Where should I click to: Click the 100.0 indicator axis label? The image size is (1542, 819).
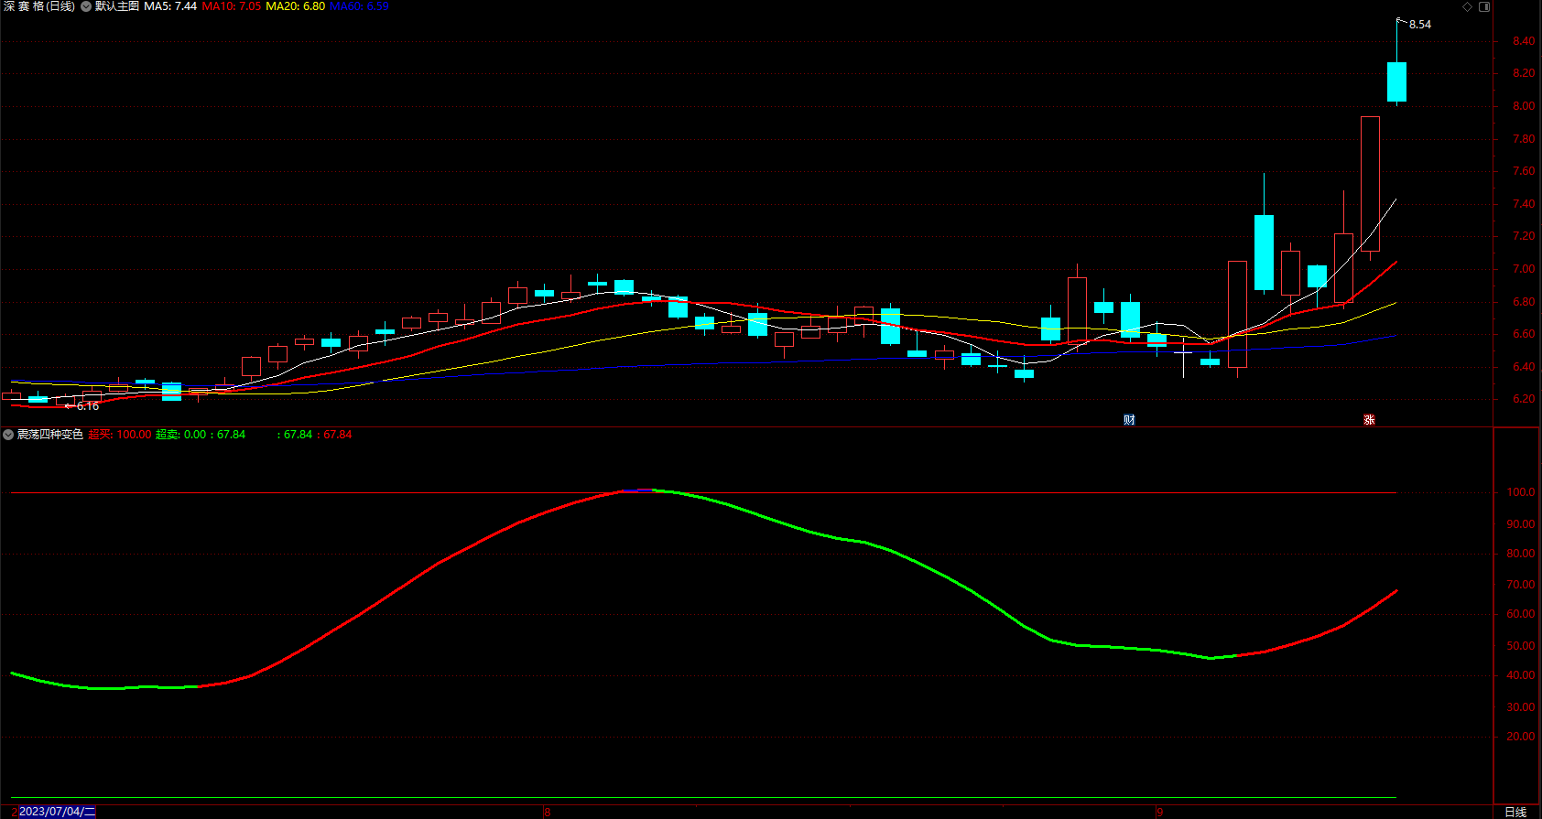[1521, 492]
